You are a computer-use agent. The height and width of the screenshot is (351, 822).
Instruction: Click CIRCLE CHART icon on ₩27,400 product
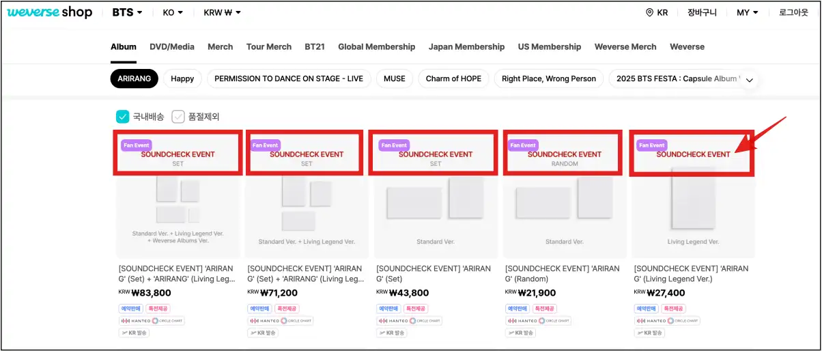pos(683,321)
